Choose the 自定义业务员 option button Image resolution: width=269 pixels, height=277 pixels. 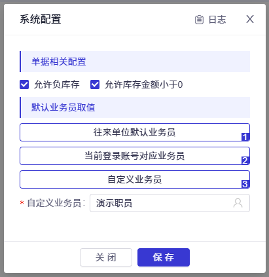pyautogui.click(x=135, y=179)
